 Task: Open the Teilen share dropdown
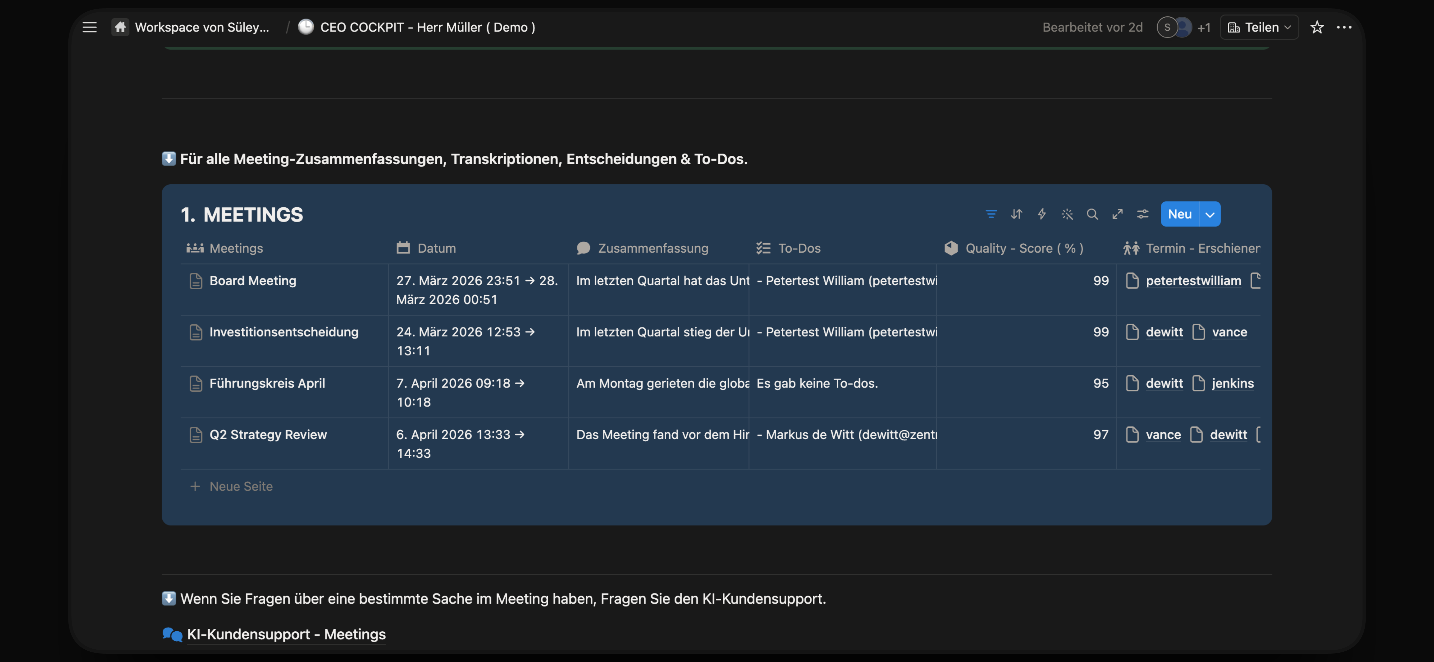pos(1259,27)
